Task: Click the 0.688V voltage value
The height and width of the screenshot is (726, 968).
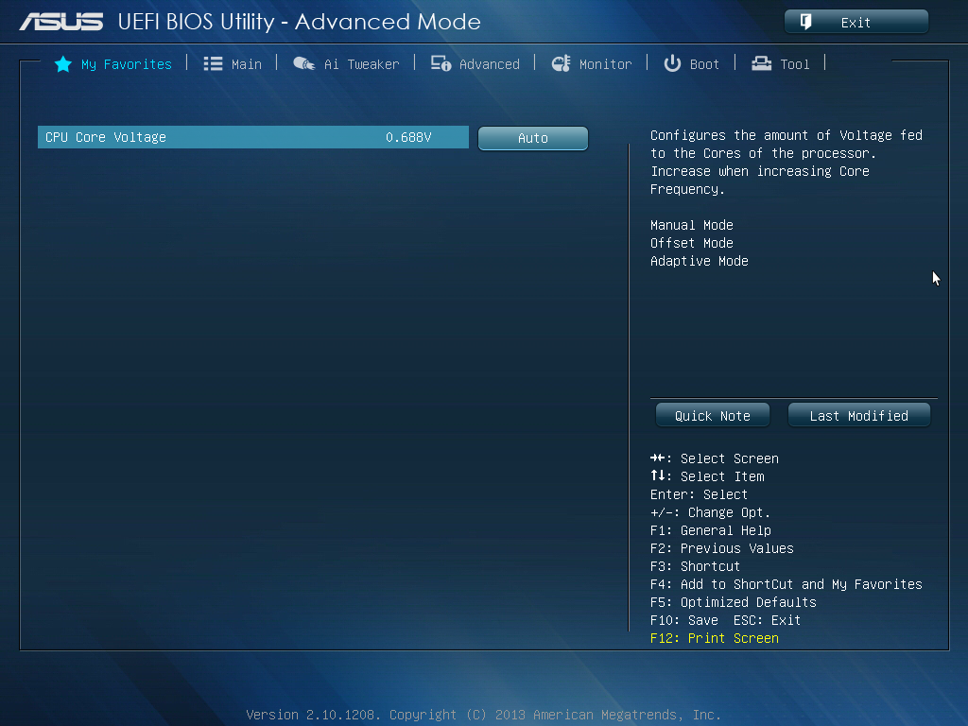Action: pos(408,137)
